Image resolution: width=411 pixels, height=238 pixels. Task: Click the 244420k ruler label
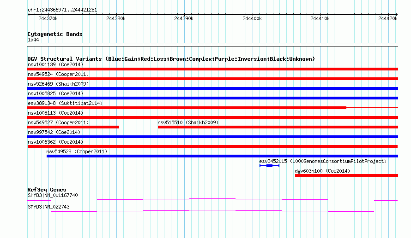pos(388,18)
